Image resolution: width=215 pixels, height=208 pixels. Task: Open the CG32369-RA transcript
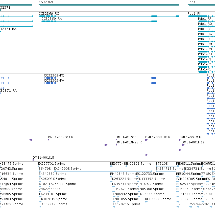click(52, 19)
